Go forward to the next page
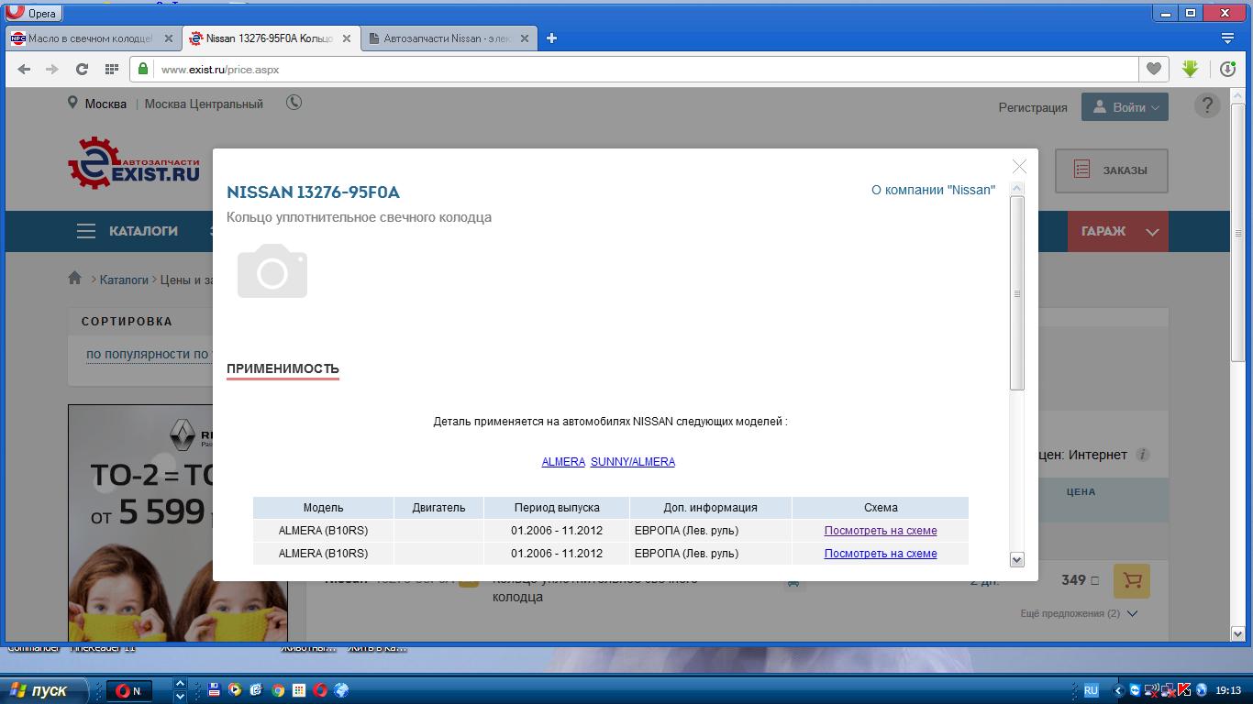This screenshot has width=1253, height=704. [52, 69]
